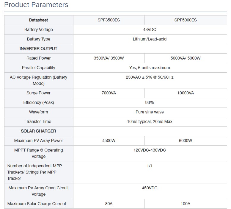Click the 10000VA surge power cell
231x209 pixels.
(186, 93)
